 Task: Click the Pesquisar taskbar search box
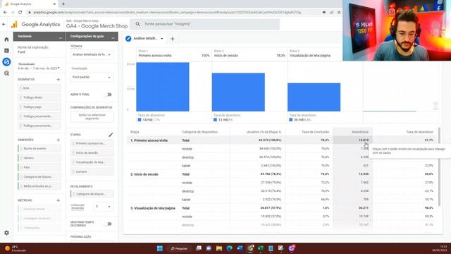click(x=179, y=248)
